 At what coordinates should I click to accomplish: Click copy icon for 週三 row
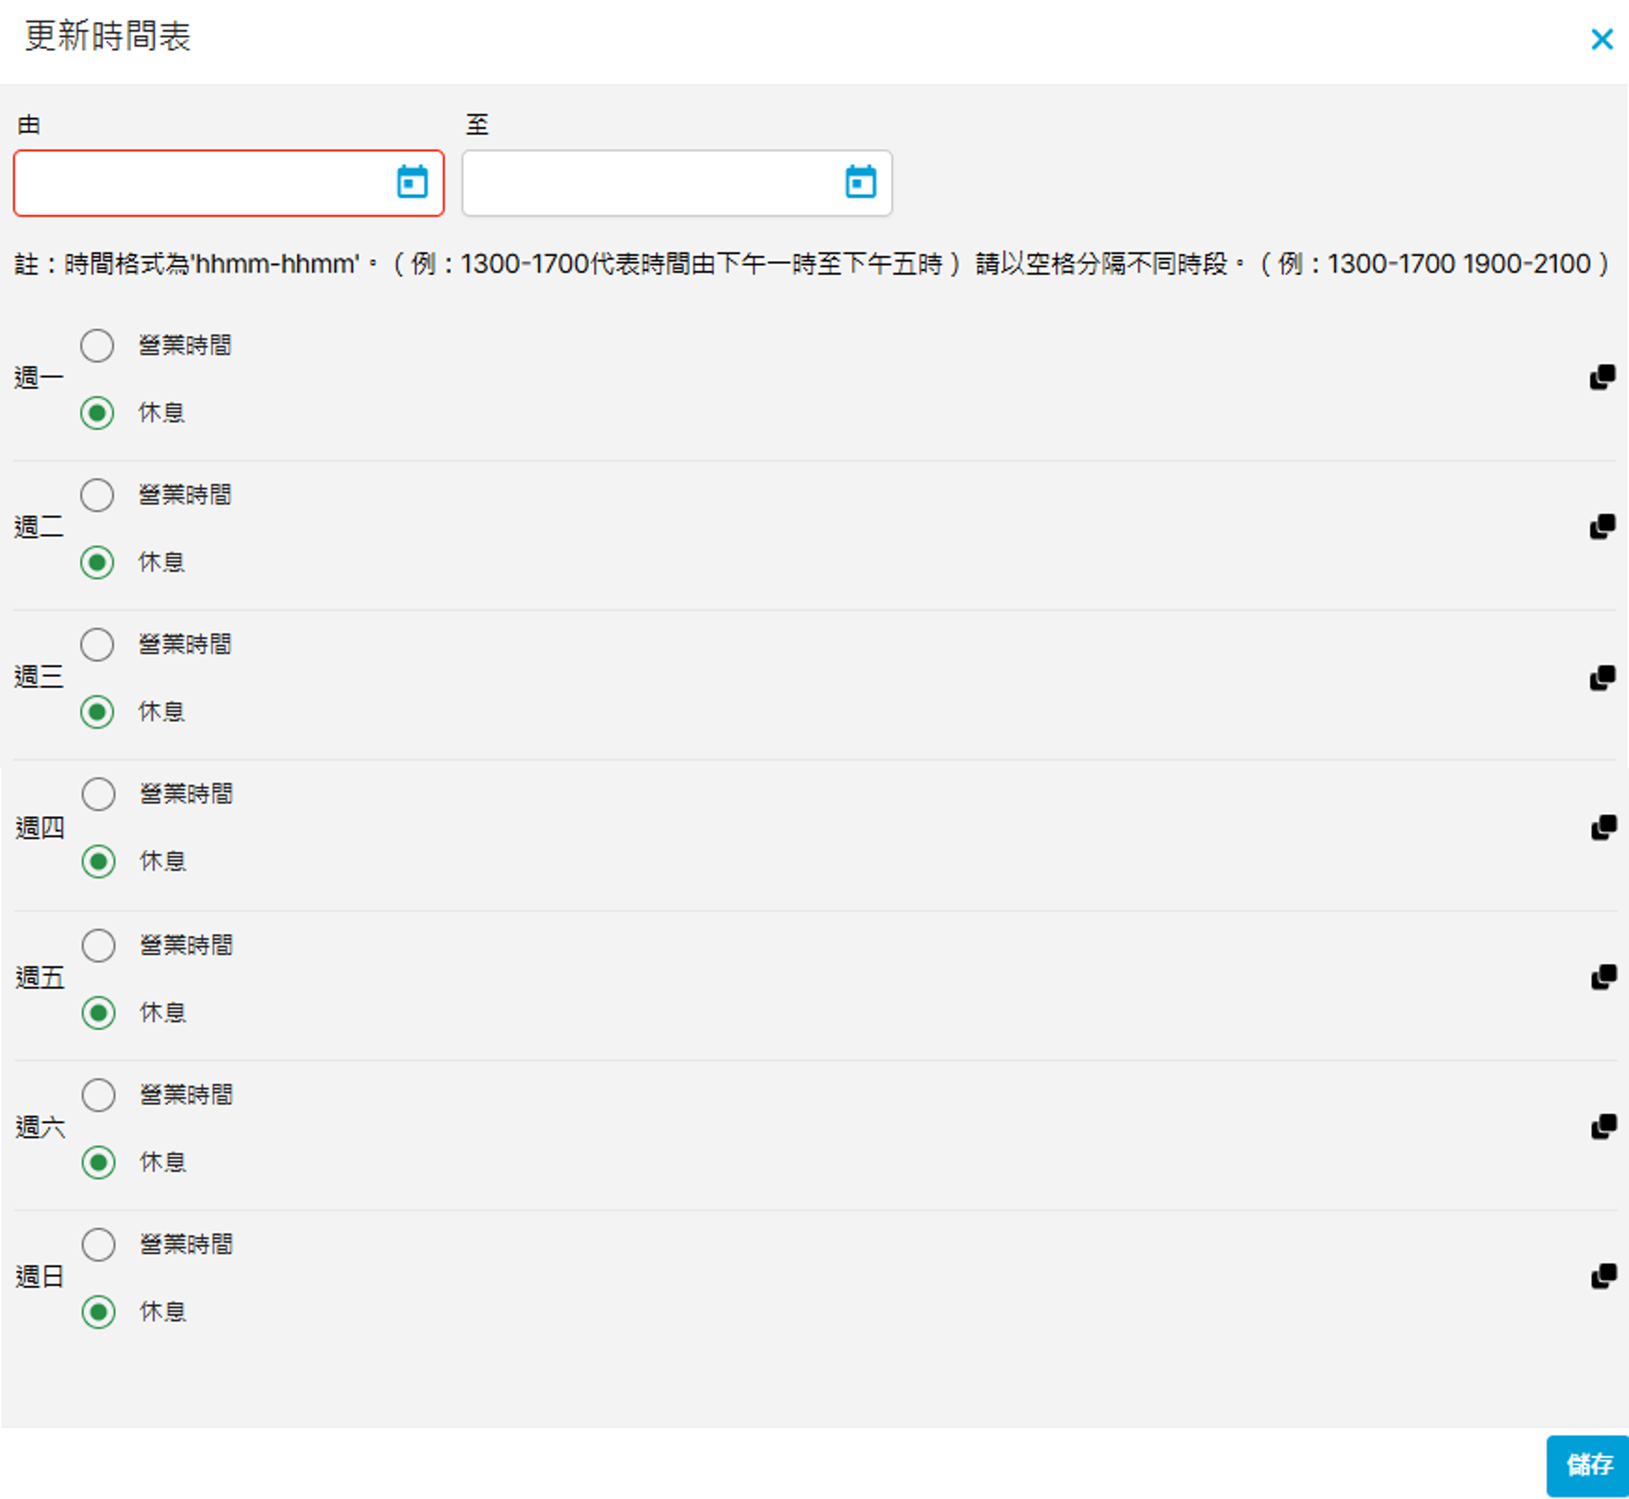coord(1602,677)
